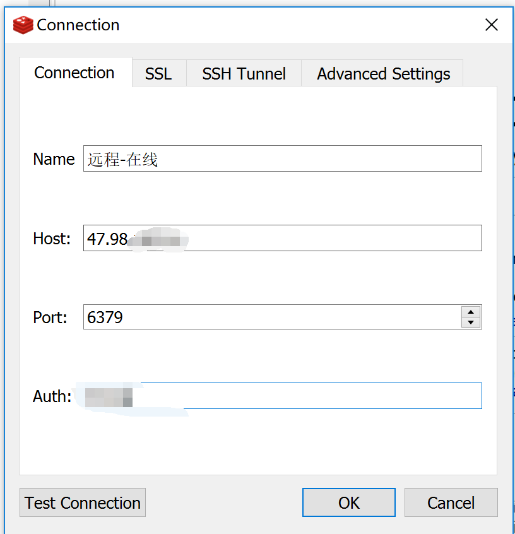Click the "Auth:" field label
This screenshot has height=534, width=515.
click(52, 397)
